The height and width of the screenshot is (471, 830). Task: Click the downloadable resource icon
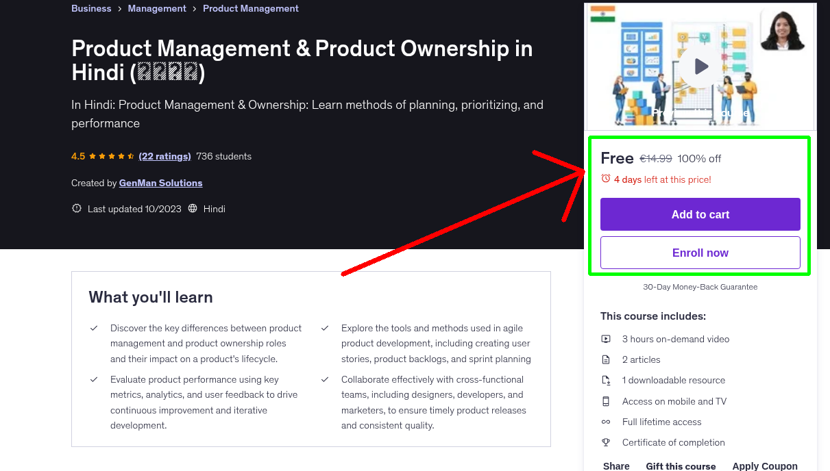coord(606,380)
